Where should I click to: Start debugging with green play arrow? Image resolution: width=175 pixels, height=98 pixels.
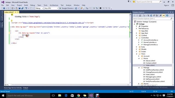pyautogui.click(x=60, y=8)
